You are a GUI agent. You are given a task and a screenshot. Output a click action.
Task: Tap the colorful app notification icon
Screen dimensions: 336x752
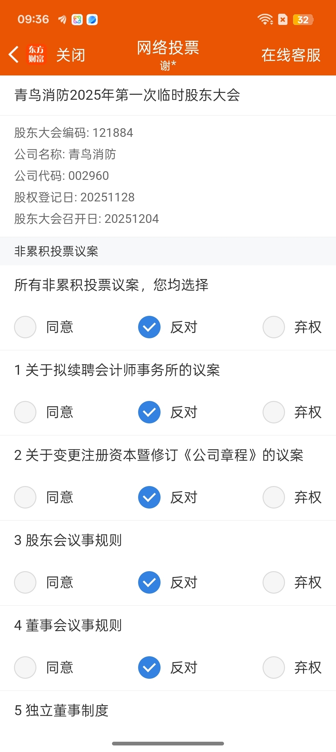tap(77, 20)
